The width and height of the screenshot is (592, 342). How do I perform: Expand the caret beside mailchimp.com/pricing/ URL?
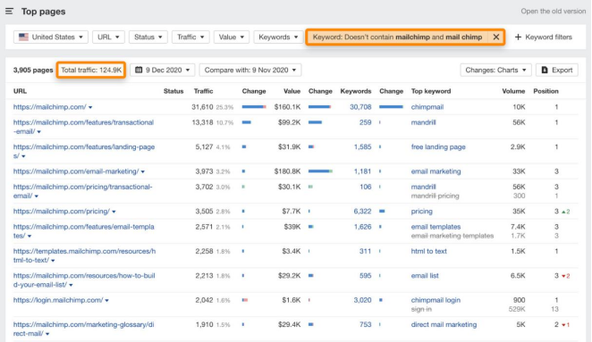(x=114, y=212)
